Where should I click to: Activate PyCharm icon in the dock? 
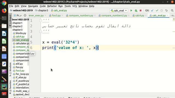coord(4,87)
